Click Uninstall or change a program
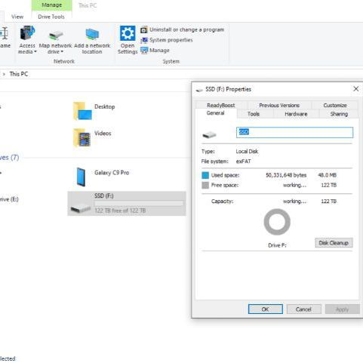363x363 pixels. [x=182, y=29]
